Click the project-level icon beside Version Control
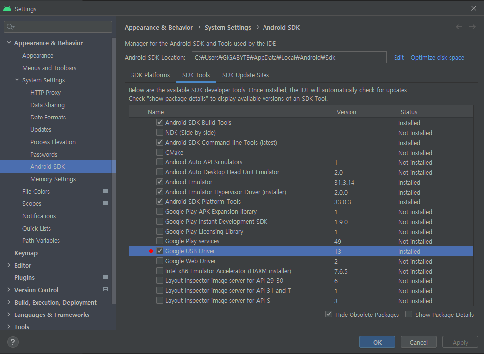Viewport: 484px width, 354px height. [106, 289]
